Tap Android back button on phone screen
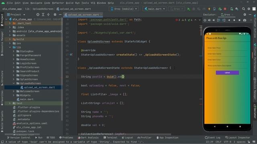Screen dimensions: 257x144 click(x=214, y=126)
